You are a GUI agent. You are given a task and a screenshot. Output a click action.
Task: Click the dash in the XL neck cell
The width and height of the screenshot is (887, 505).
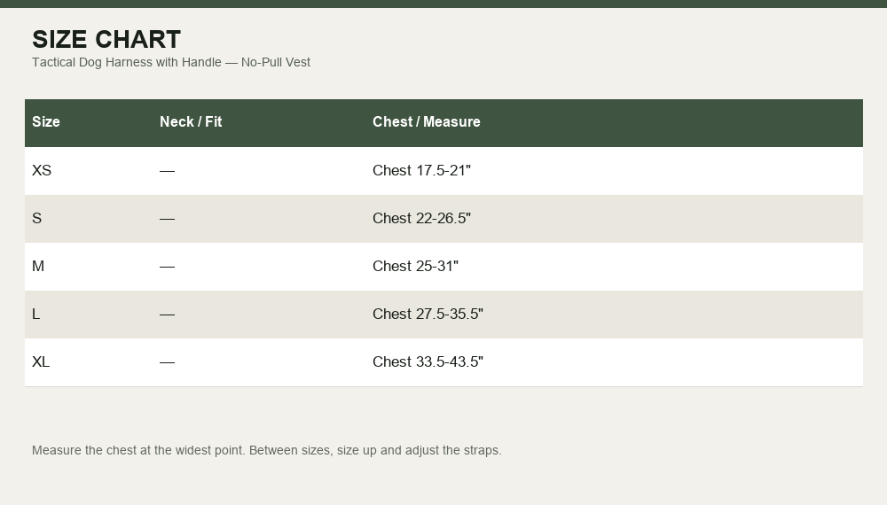tap(167, 362)
